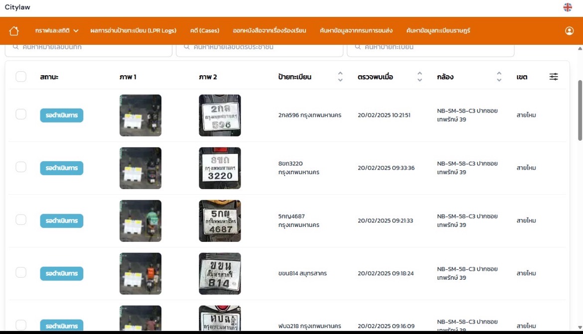This screenshot has height=334, width=583.
Task: Click สายไหม district in 8ขถ3220 row
Action: [526, 168]
